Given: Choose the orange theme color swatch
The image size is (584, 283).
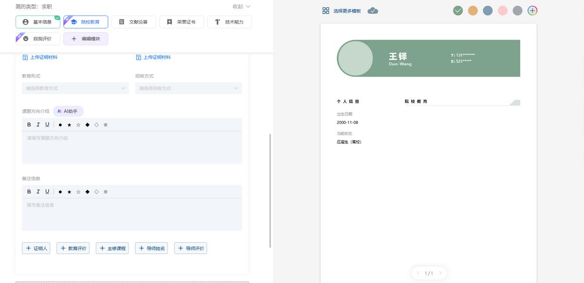Looking at the screenshot, I should (x=473, y=11).
